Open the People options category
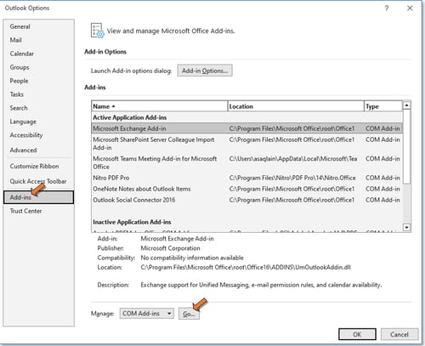The width and height of the screenshot is (425, 346). 19,81
